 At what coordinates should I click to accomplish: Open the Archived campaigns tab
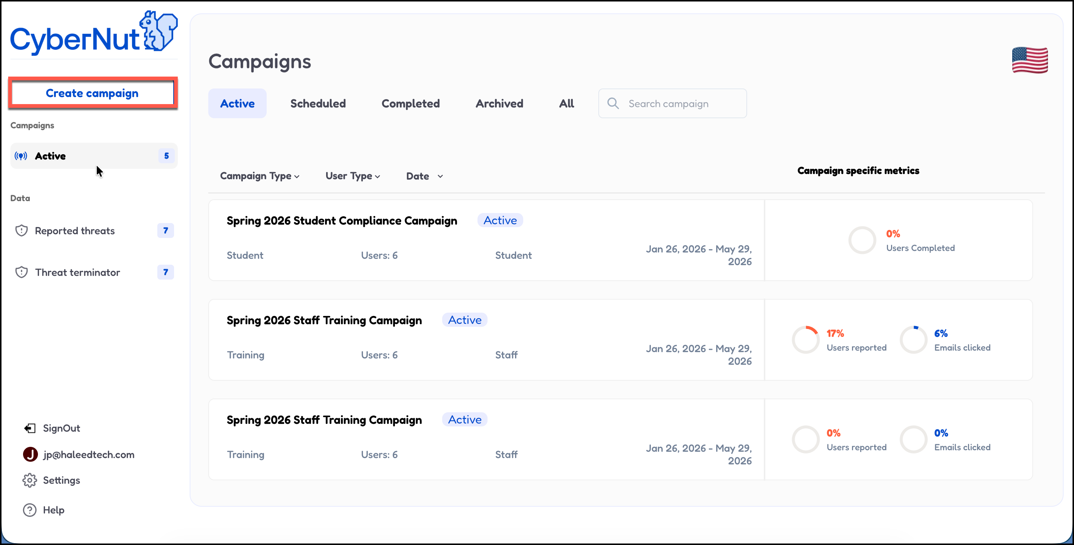(x=499, y=103)
